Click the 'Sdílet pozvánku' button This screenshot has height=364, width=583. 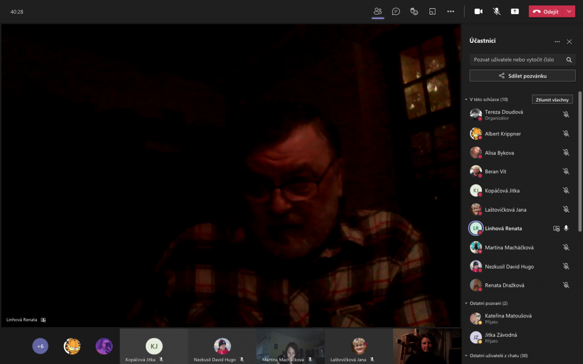tap(522, 76)
